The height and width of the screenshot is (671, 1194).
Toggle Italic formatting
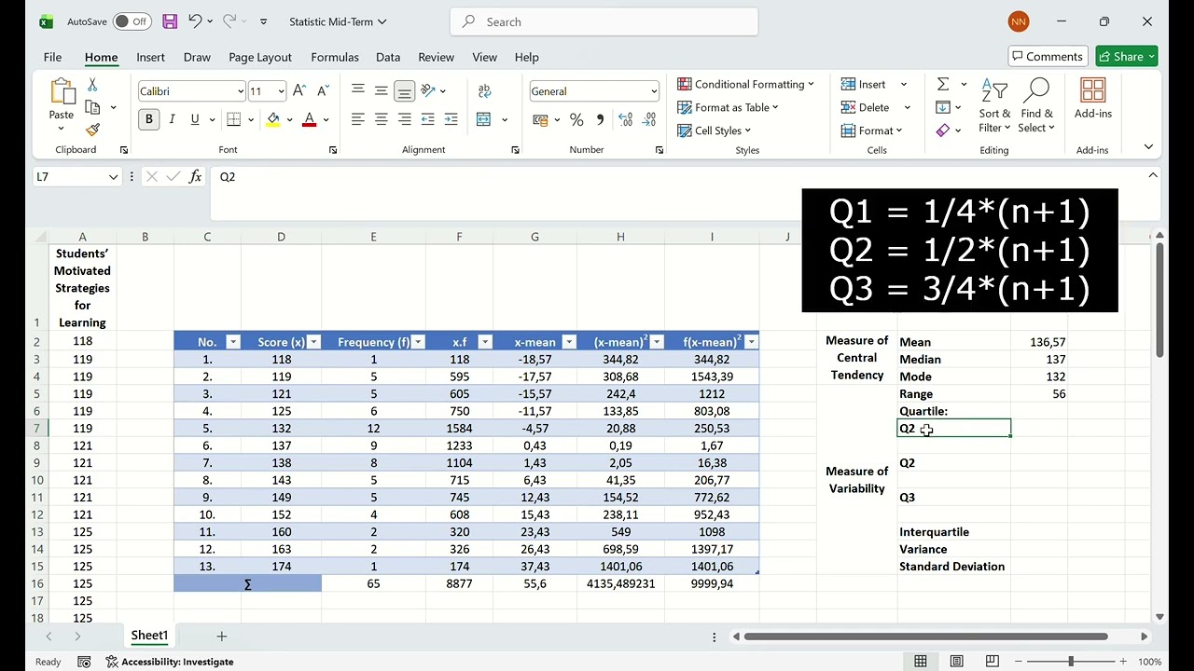(x=172, y=119)
